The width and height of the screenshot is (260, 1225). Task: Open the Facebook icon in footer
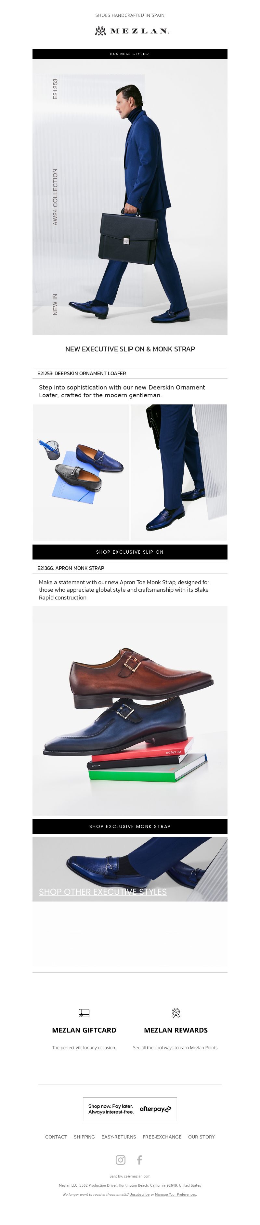[139, 1159]
